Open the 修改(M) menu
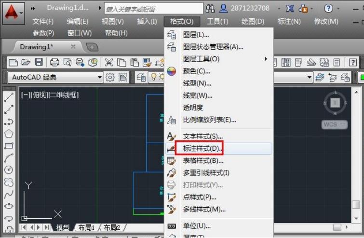 (x=326, y=22)
